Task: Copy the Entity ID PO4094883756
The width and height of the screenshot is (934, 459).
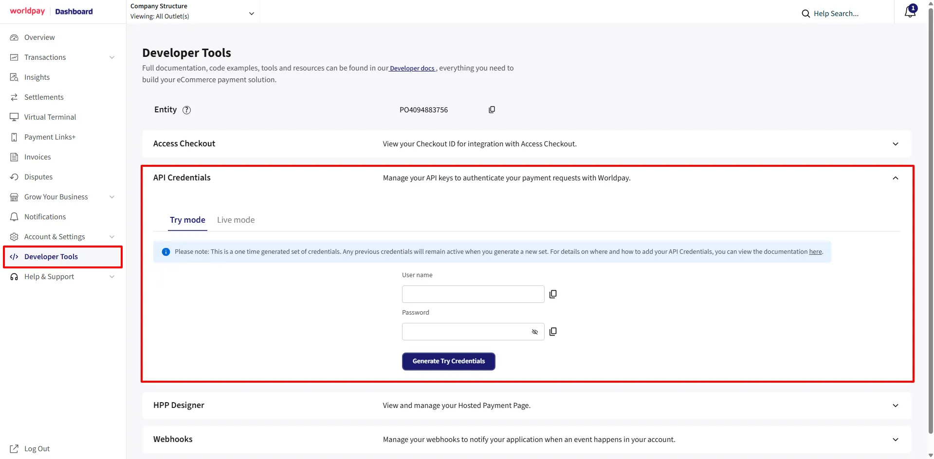Action: 492,110
